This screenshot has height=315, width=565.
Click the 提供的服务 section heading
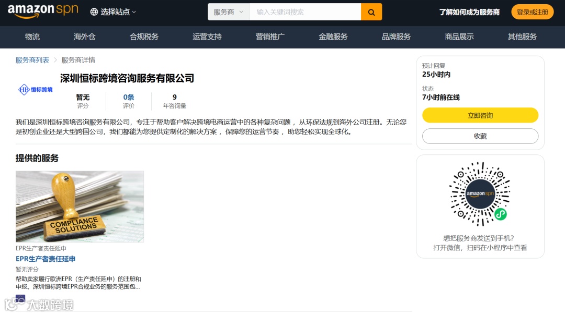pyautogui.click(x=37, y=158)
